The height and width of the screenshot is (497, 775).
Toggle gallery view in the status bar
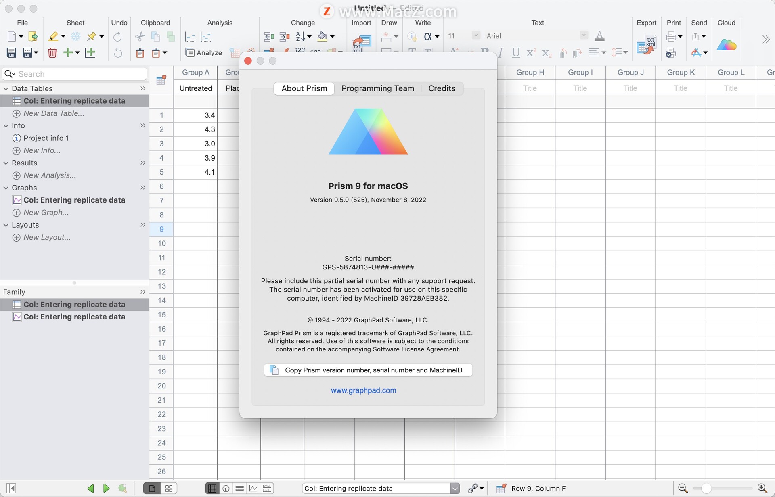tap(169, 488)
